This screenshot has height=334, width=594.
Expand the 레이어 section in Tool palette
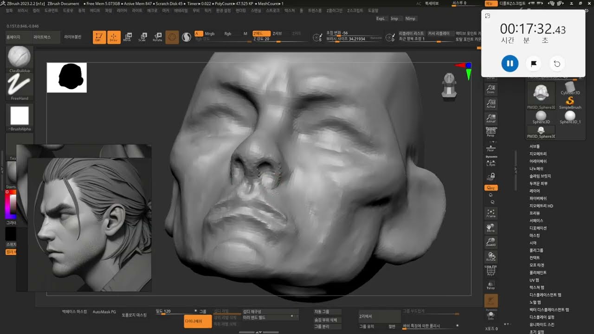535,191
